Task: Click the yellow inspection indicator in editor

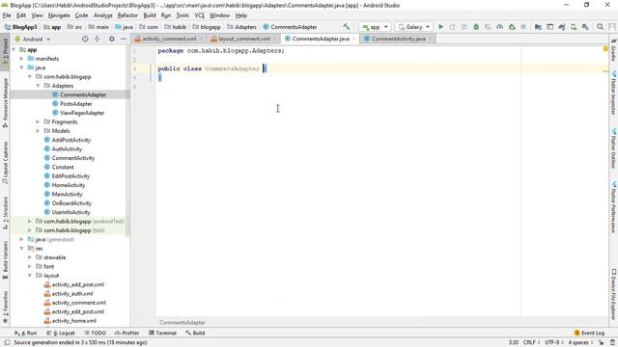Action: pyautogui.click(x=605, y=49)
